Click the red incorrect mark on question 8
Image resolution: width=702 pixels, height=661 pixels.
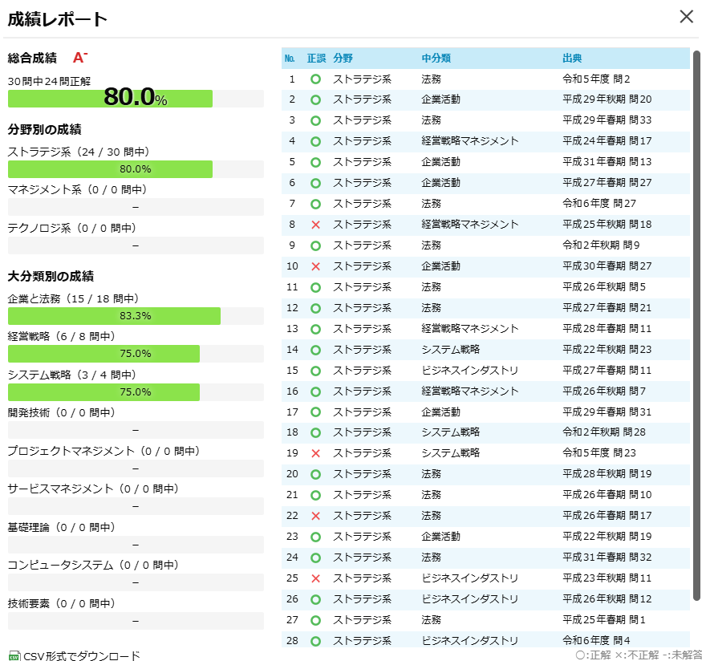pos(316,225)
